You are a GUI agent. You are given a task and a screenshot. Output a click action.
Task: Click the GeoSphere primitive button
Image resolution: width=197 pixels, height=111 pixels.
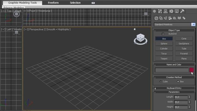tap(184, 43)
